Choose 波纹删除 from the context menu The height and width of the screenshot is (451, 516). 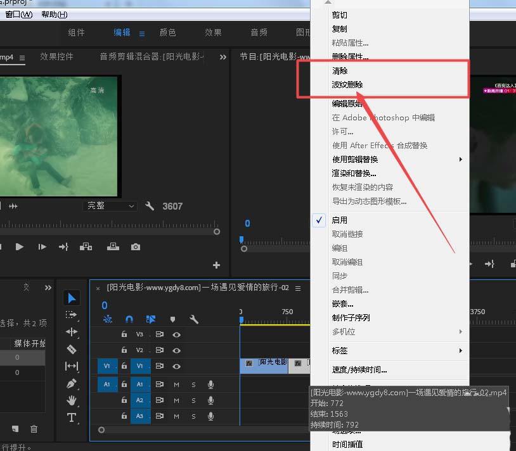coord(347,85)
